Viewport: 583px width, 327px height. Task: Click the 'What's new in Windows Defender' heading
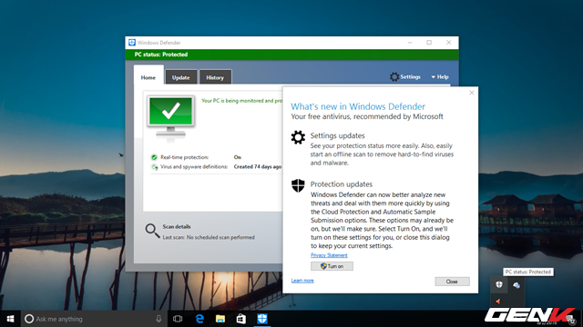click(358, 106)
